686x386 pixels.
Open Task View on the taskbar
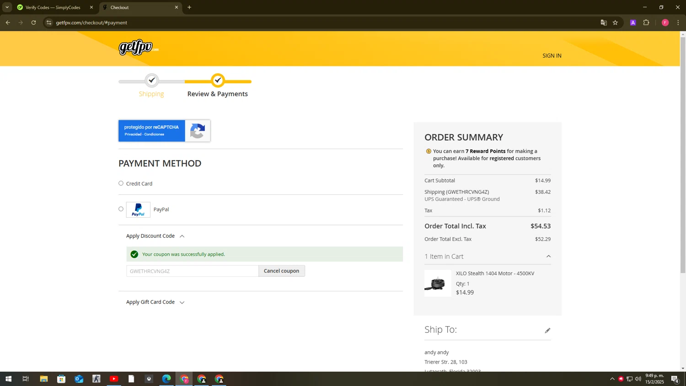pos(26,379)
